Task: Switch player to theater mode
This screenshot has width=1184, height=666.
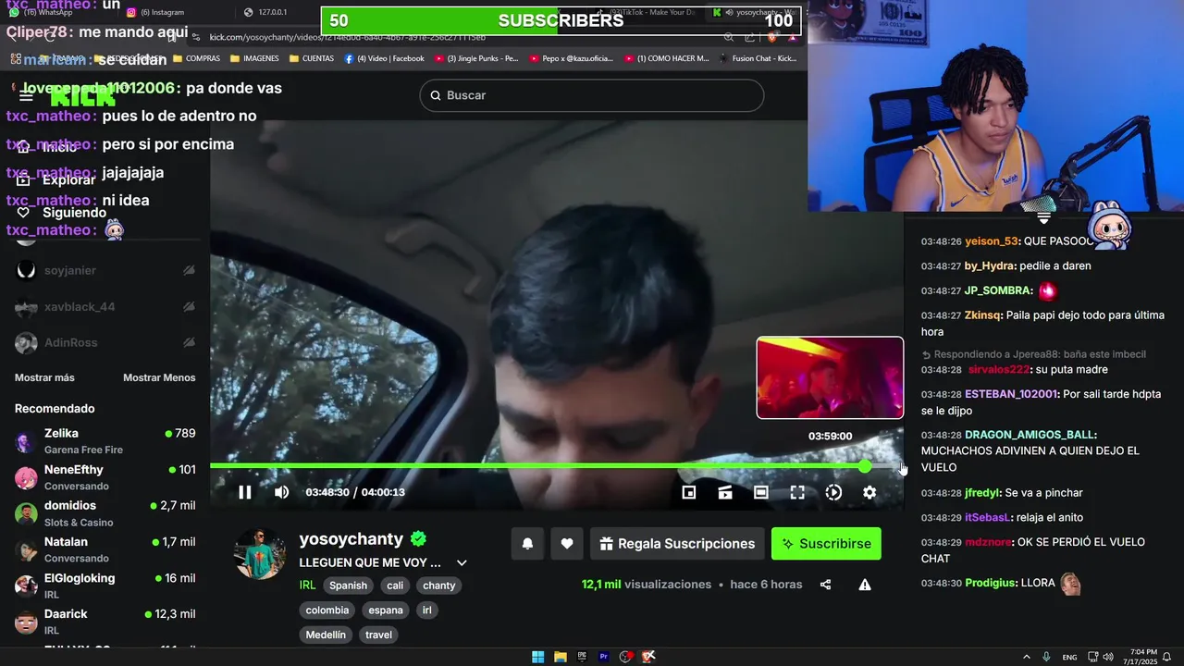Action: coord(760,493)
